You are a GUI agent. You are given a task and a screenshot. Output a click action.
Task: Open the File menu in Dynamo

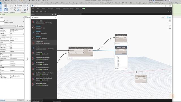pyautogui.click(x=33, y=8)
